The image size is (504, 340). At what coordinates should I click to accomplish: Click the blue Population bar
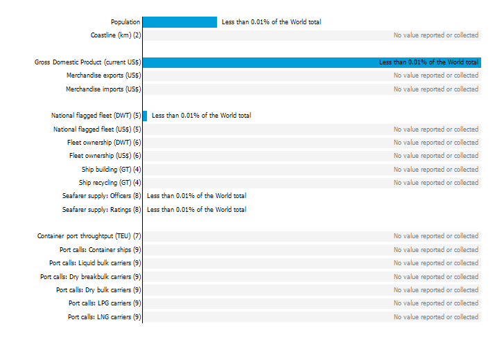click(x=180, y=22)
